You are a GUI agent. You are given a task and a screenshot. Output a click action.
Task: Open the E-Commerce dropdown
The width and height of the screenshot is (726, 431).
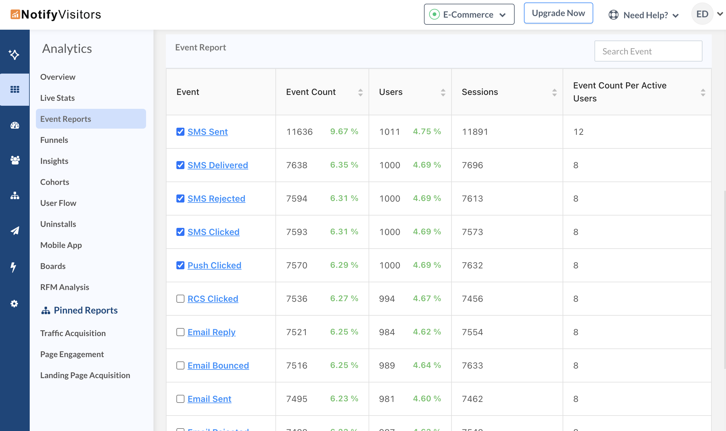click(469, 15)
